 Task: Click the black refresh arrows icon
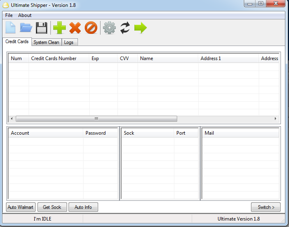click(125, 28)
